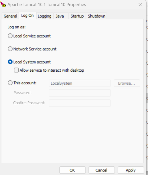148x175 pixels.
Task: Choose the This account radio option
Action: (10, 83)
